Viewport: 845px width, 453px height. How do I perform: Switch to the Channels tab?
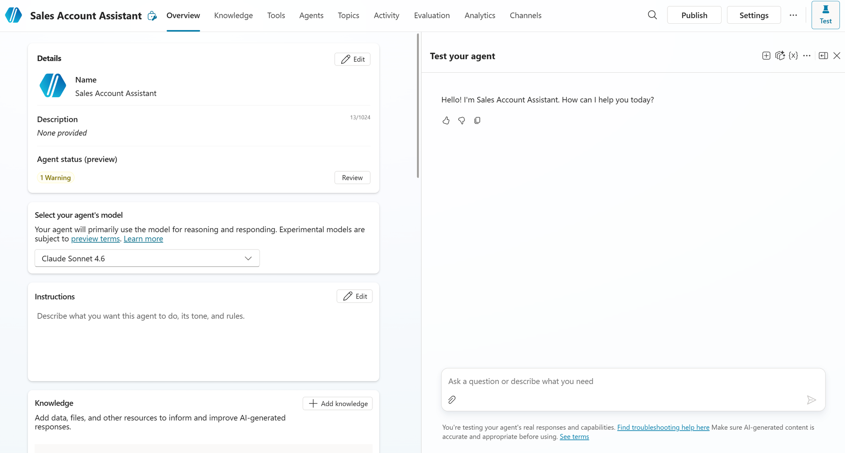[525, 16]
